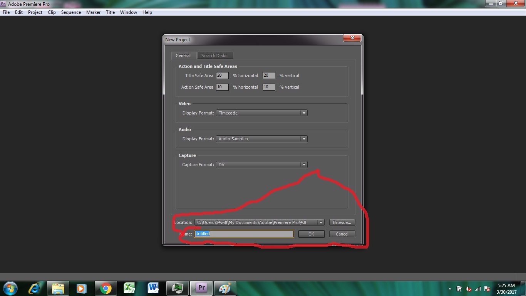Show hidden tray icons arrow
Image resolution: width=526 pixels, height=296 pixels.
point(450,289)
